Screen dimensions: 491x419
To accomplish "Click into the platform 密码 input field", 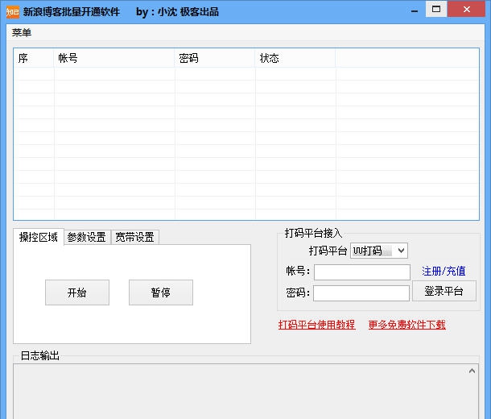I will (x=361, y=292).
